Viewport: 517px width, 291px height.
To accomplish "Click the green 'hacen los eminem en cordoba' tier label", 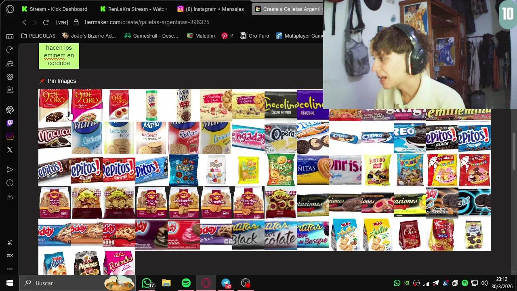I will 59,55.
